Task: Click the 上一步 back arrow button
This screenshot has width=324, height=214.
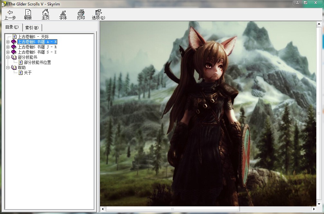Action: [x=10, y=14]
